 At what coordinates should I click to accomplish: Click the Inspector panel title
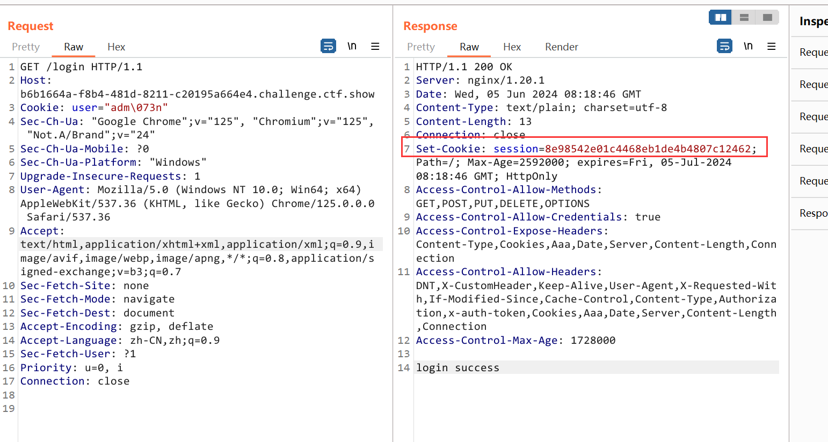coord(814,21)
